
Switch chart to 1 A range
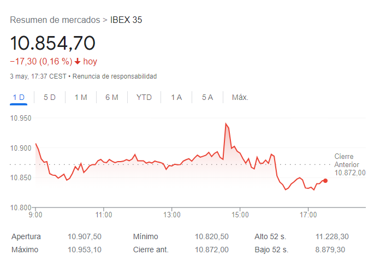click(176, 97)
